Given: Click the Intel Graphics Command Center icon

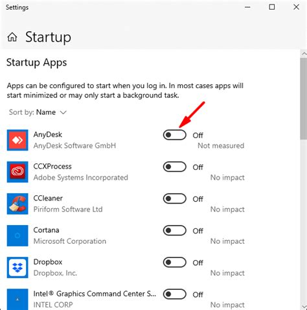Looking at the screenshot, I should pos(17,299).
